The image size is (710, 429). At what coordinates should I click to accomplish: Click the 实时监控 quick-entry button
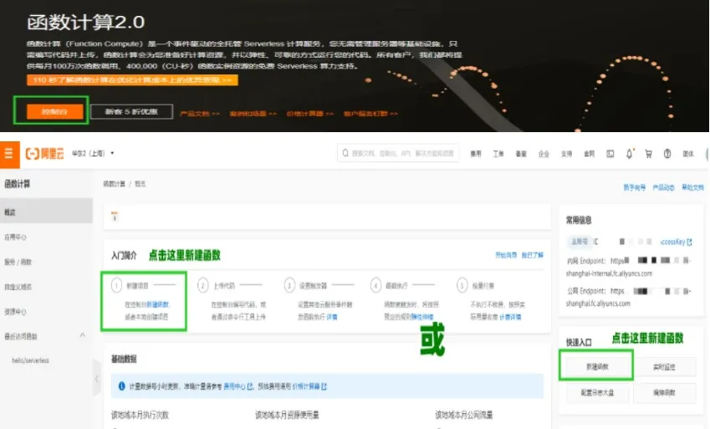[664, 366]
